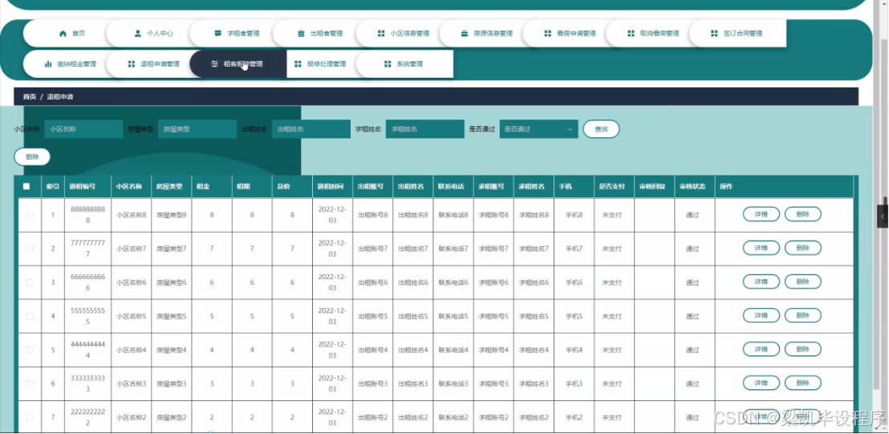Click the cell 房屋类型5
The image size is (889, 434).
(x=171, y=316)
